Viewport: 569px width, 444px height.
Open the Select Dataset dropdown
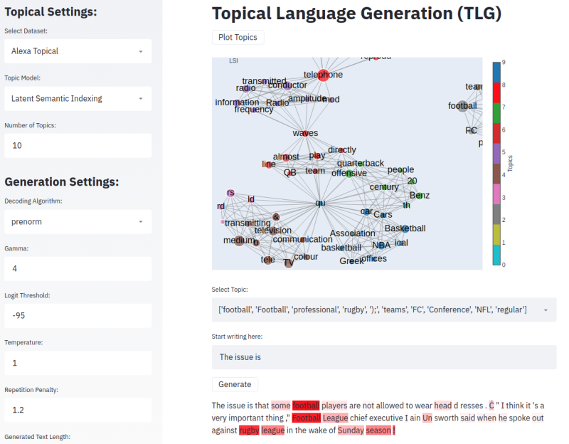click(x=78, y=51)
